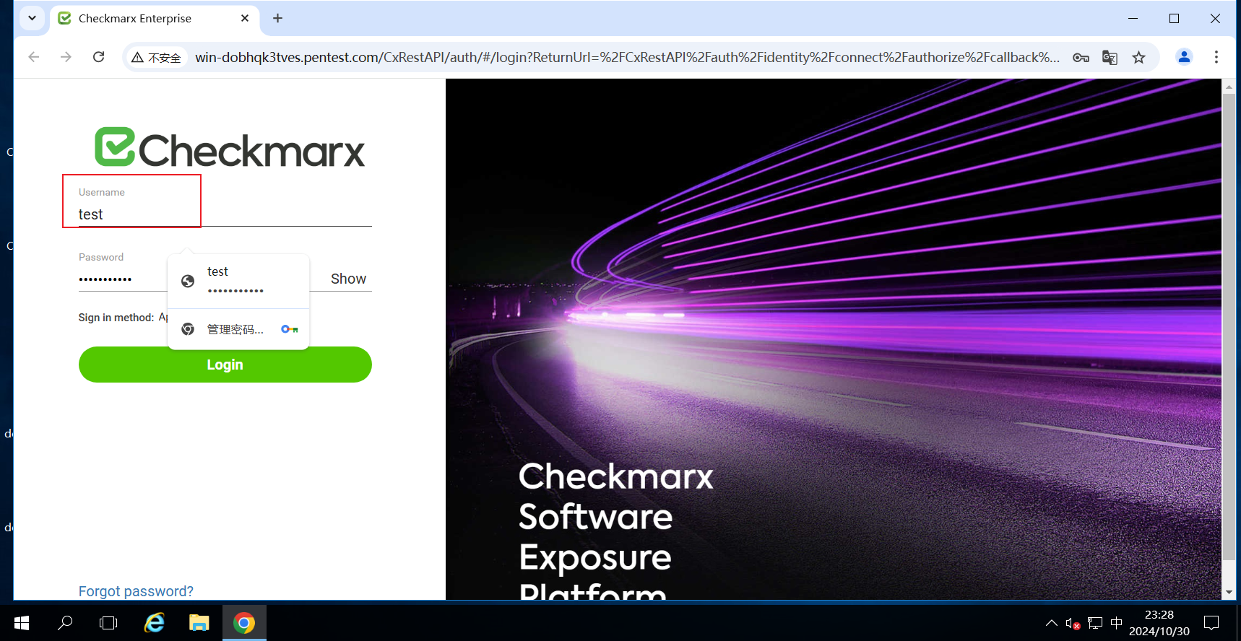Click the translate page icon
The image size is (1241, 641).
click(1110, 58)
